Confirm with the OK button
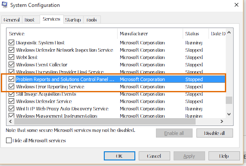Viewport: 246px width, 166px height. 119,156
